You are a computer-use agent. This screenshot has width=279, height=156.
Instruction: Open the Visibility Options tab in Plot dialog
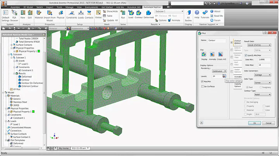tap(238, 85)
